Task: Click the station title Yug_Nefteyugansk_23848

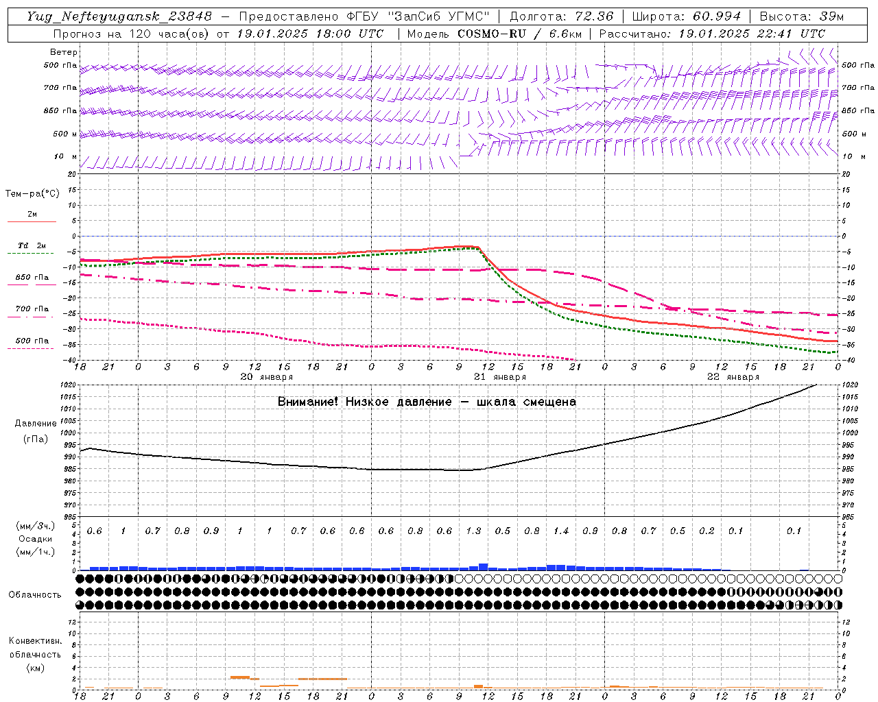Action: [119, 17]
